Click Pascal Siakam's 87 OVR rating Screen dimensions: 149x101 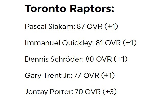click(x=90, y=26)
